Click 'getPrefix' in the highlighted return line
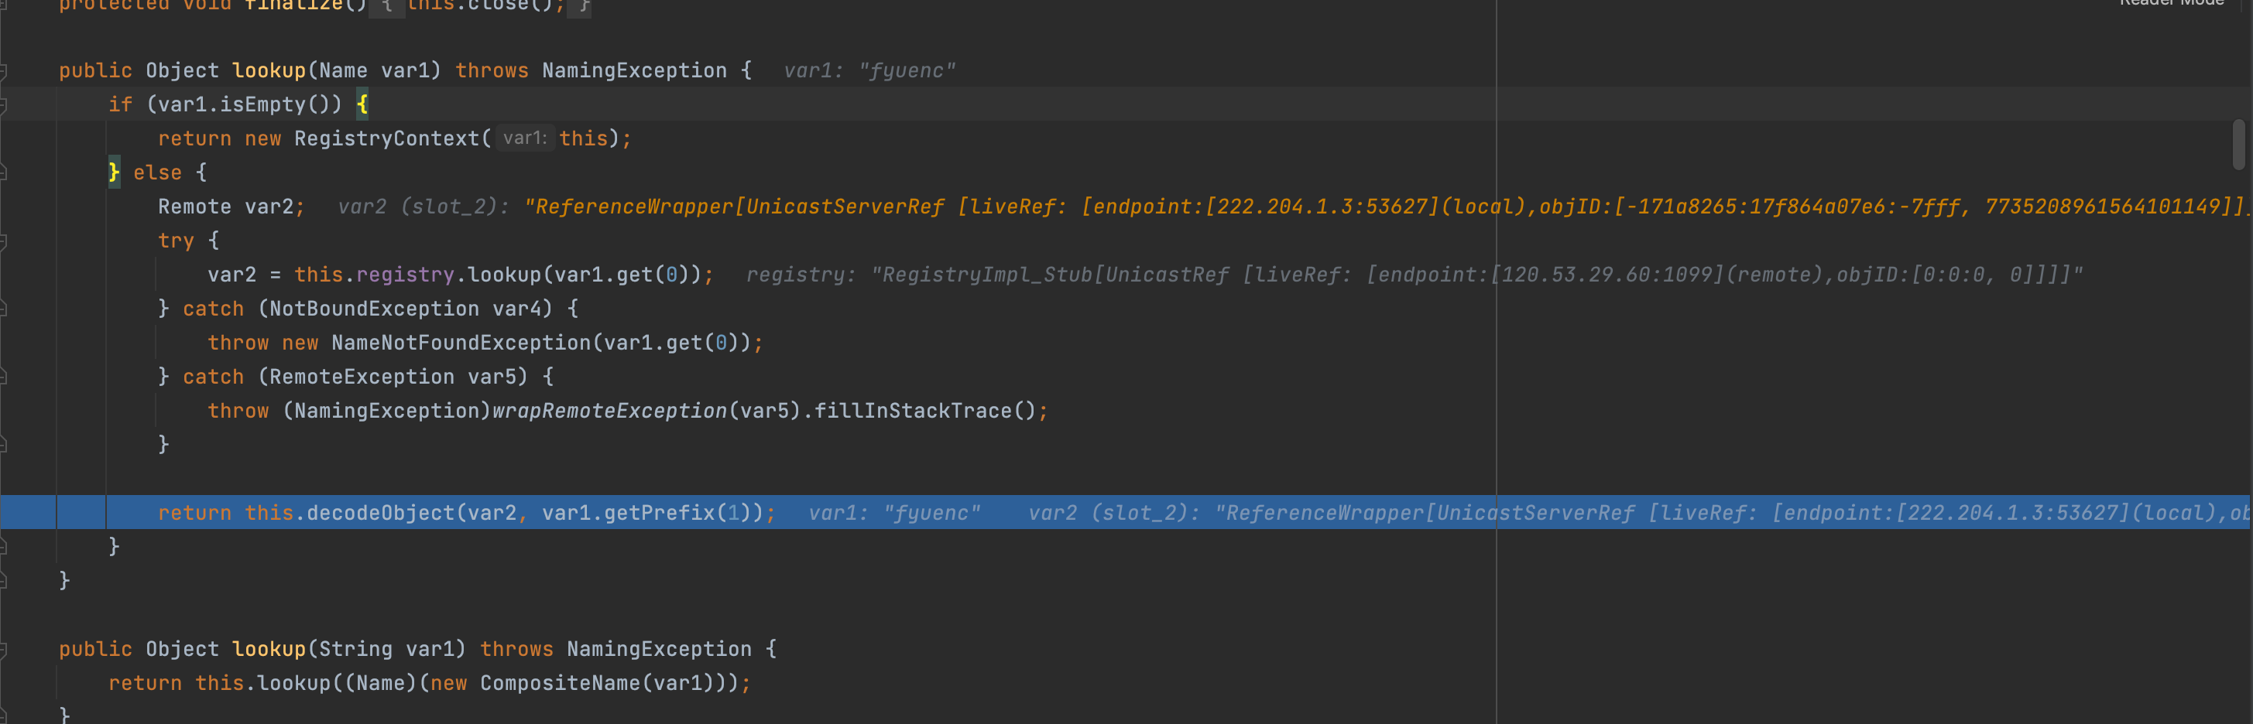The image size is (2253, 724). (660, 514)
